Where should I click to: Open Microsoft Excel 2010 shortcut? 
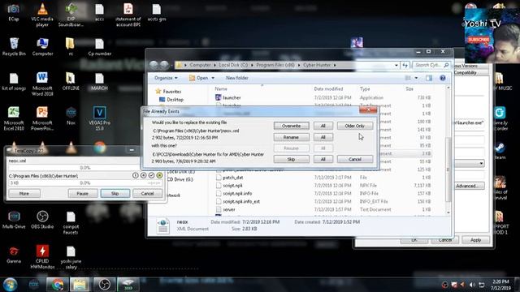point(14,118)
